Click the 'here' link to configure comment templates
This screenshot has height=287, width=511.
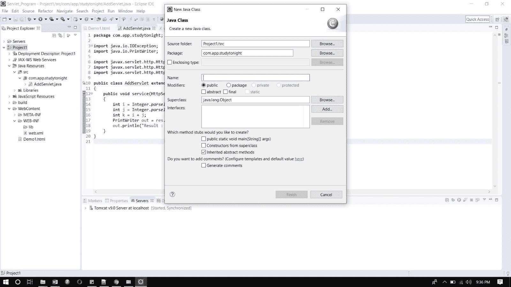coord(298,159)
